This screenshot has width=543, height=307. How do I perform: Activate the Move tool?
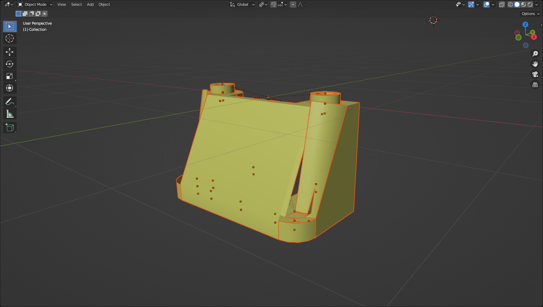10,52
